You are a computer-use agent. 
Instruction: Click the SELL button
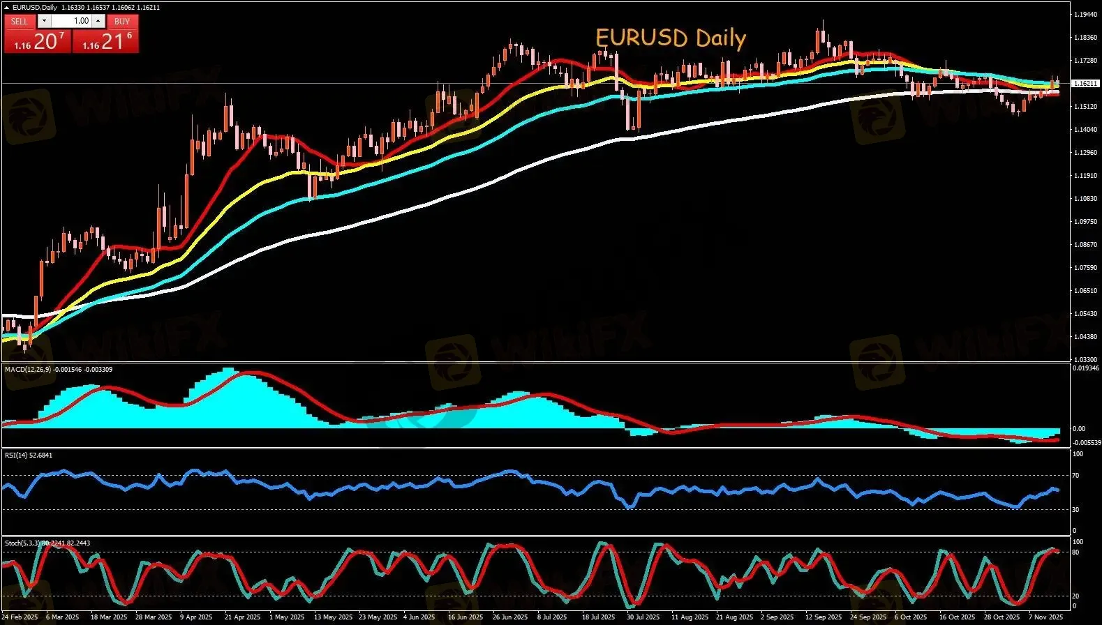pyautogui.click(x=20, y=21)
